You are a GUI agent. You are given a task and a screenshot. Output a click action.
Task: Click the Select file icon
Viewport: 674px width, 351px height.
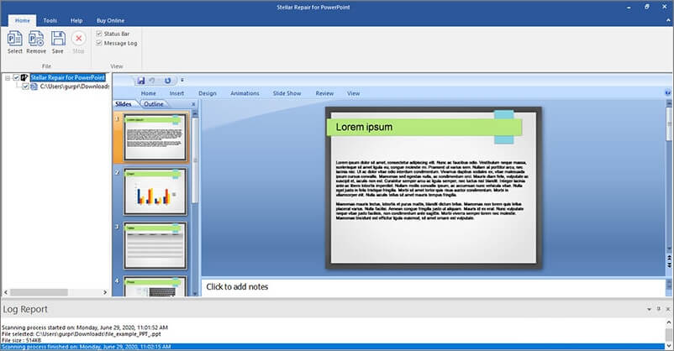pos(14,39)
